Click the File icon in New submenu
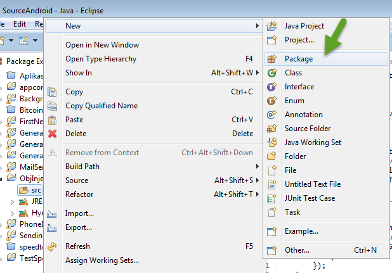Image resolution: width=392 pixels, height=273 pixels. click(271, 170)
